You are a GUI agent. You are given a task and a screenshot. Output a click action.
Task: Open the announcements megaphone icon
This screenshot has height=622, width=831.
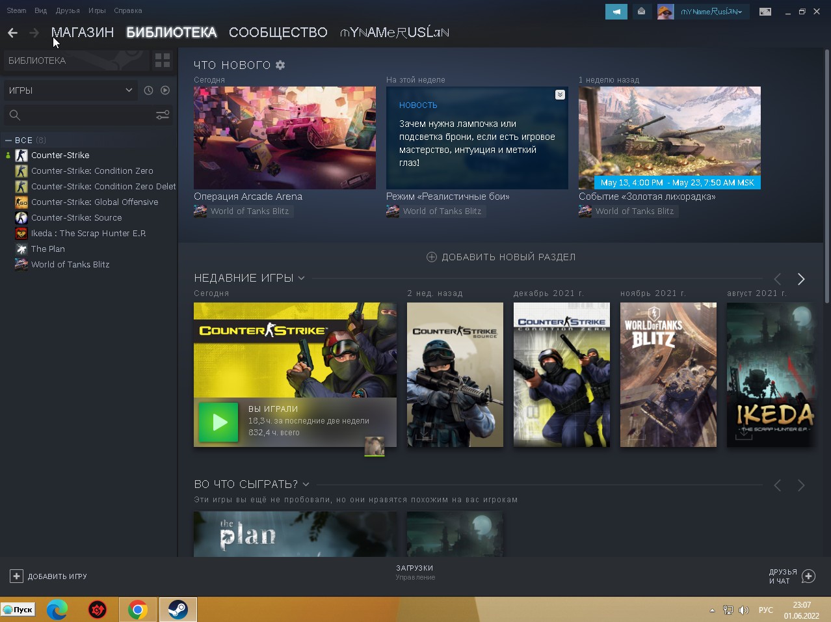pyautogui.click(x=616, y=12)
